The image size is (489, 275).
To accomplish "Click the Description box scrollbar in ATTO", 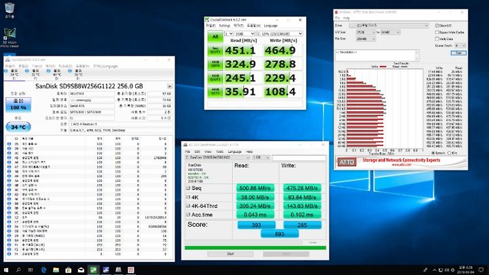I will coord(416,56).
